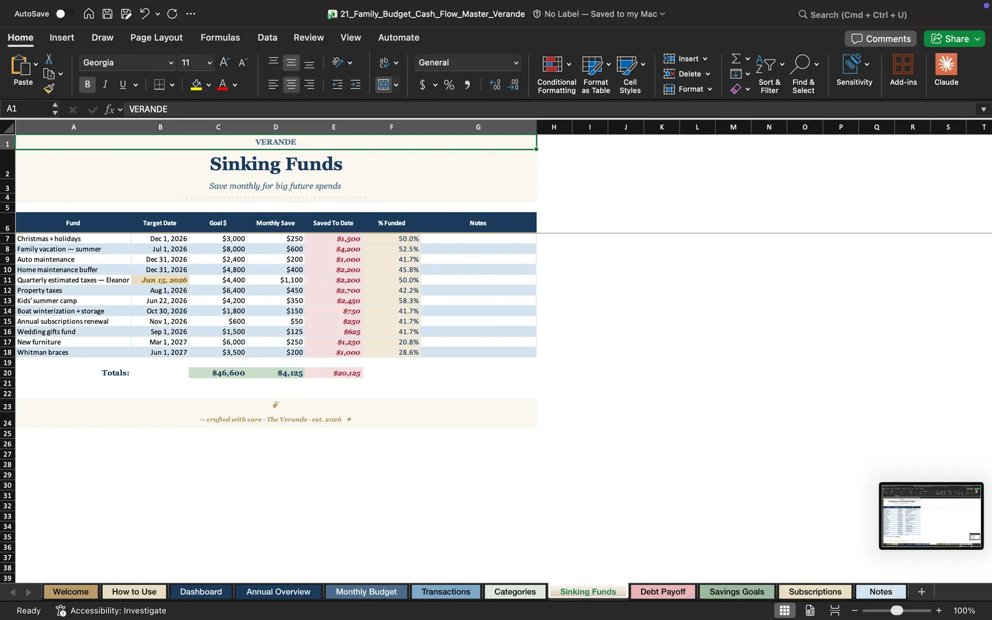
Task: Expand the formula bar chevron
Action: point(983,109)
